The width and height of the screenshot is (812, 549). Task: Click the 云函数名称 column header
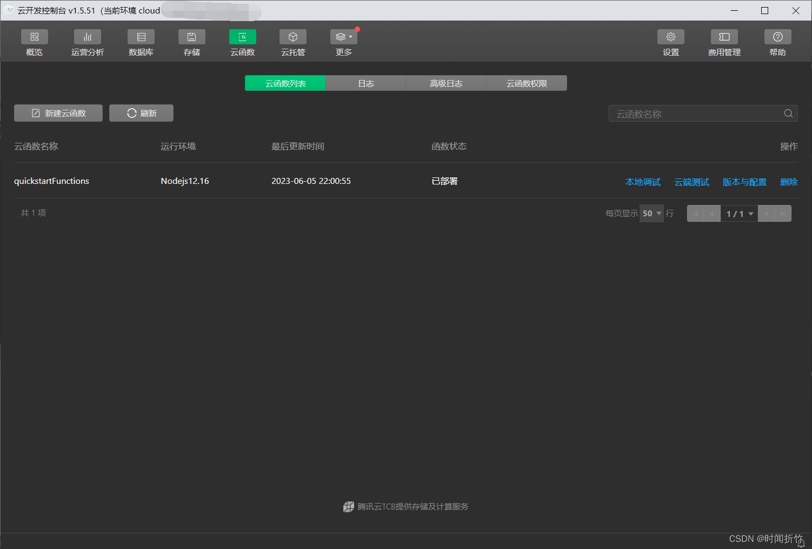click(x=36, y=147)
